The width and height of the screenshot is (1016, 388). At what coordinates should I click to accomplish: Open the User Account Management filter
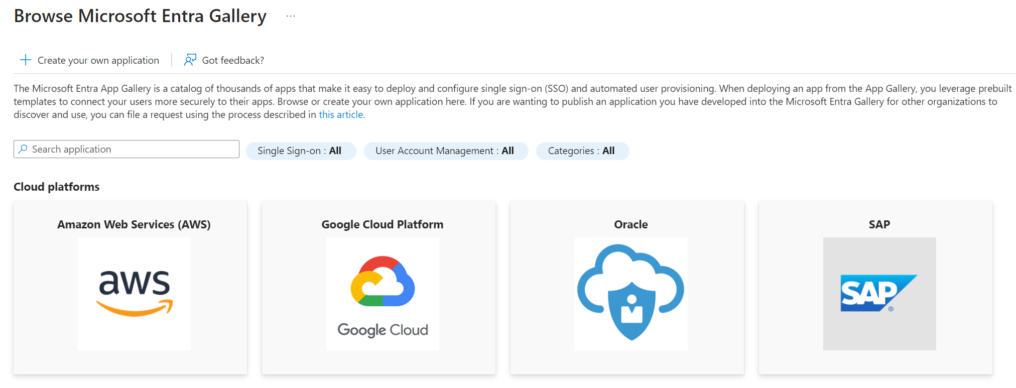tap(446, 151)
